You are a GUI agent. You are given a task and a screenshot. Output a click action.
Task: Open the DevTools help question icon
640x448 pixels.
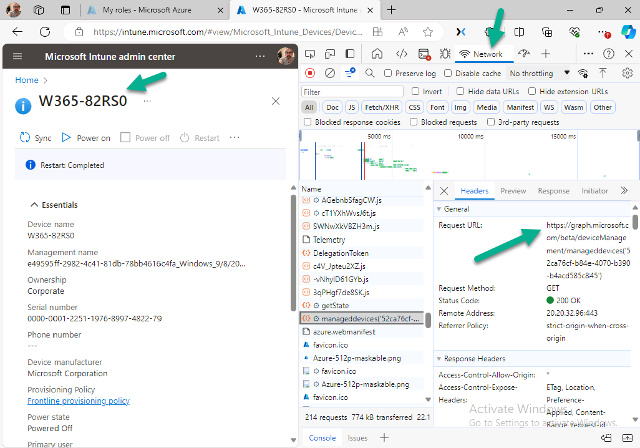coord(609,54)
